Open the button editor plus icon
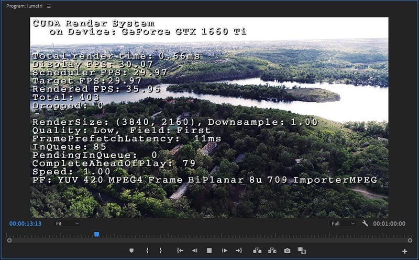The height and width of the screenshot is (260, 419). (404, 251)
